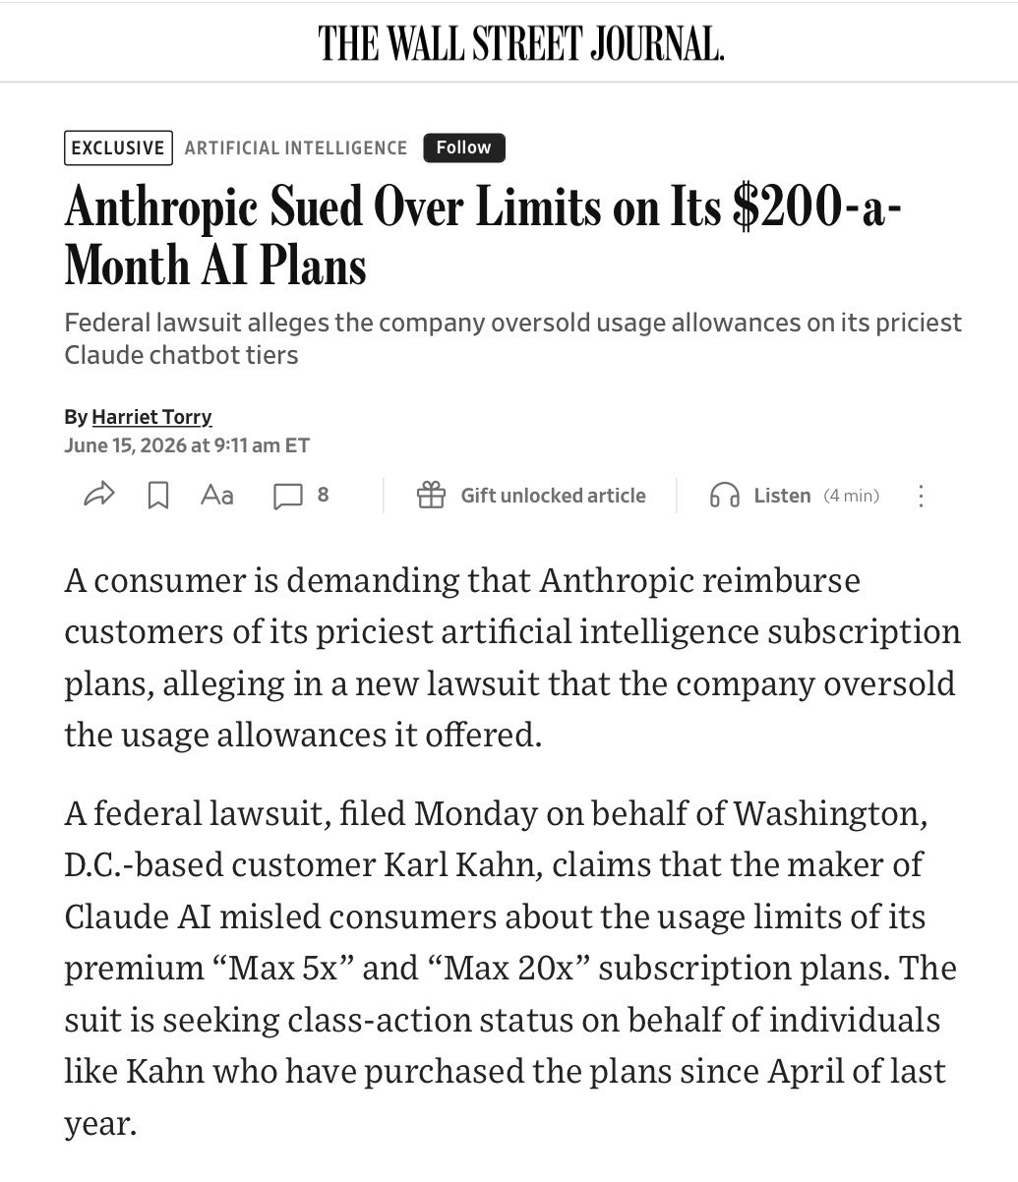Click the article subheadline about federal lawsuit
This screenshot has width=1018, height=1182.
tap(513, 338)
